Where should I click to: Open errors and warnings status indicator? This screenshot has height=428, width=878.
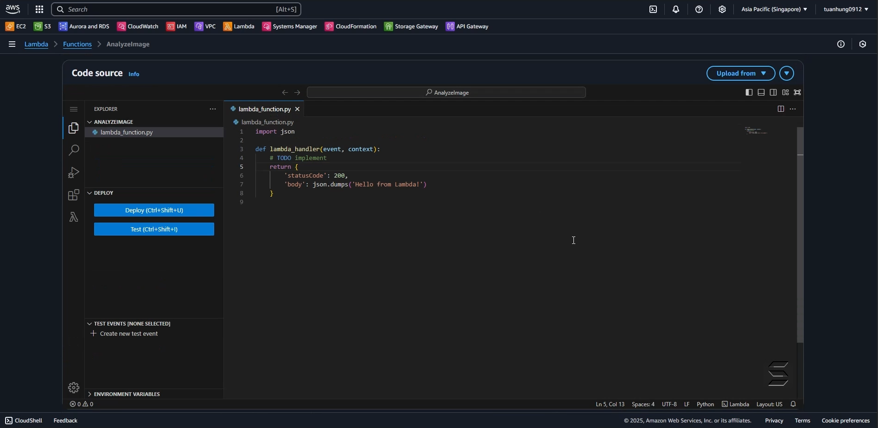(x=82, y=404)
